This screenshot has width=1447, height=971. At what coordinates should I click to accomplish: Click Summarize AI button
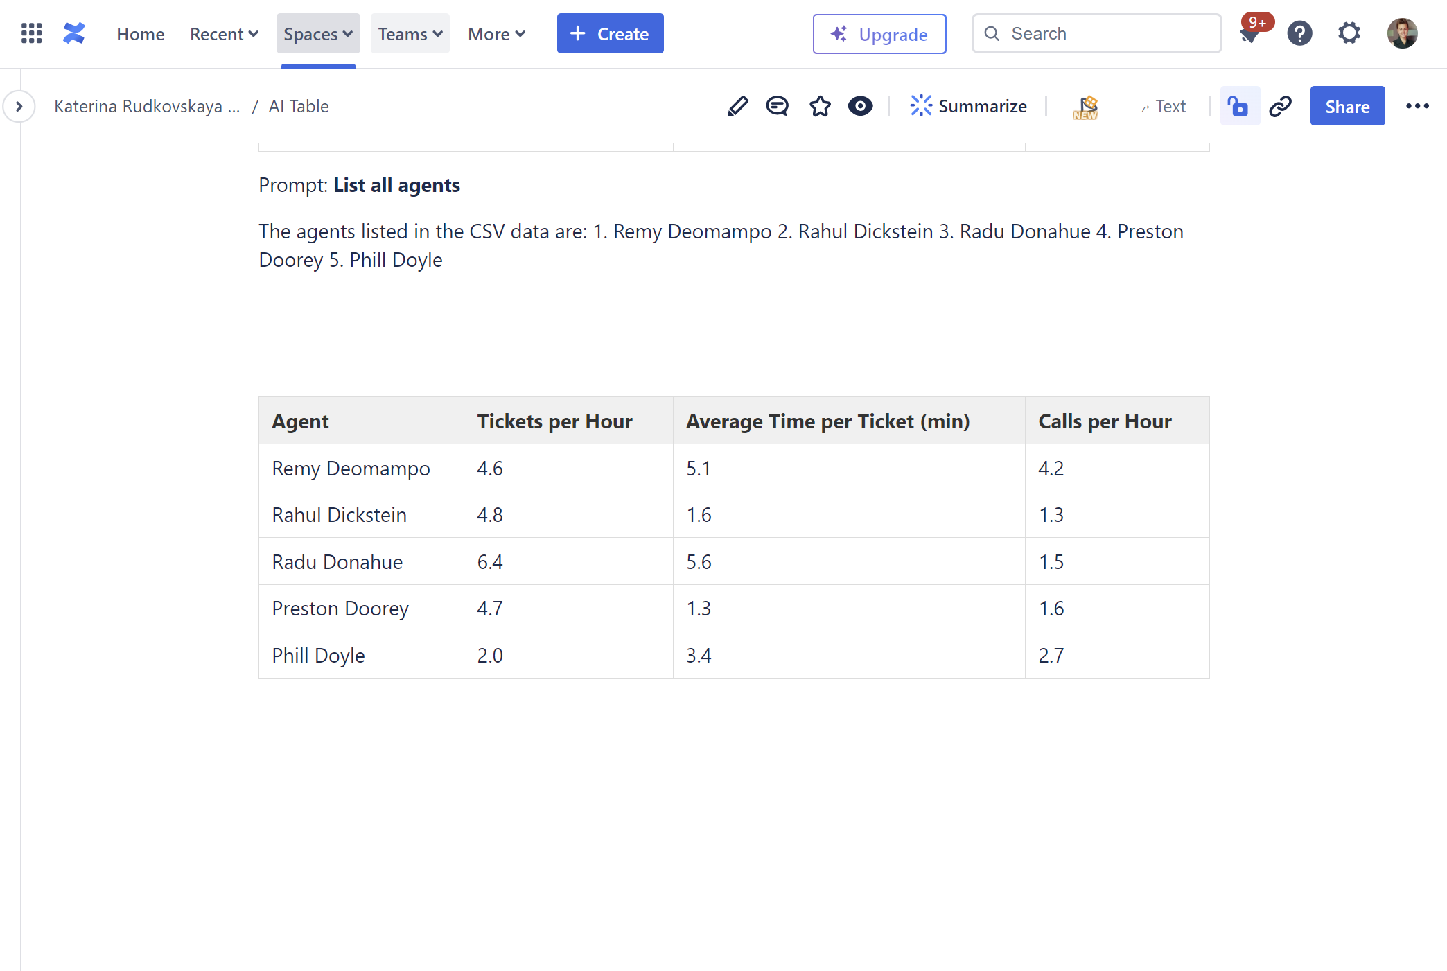coord(968,106)
